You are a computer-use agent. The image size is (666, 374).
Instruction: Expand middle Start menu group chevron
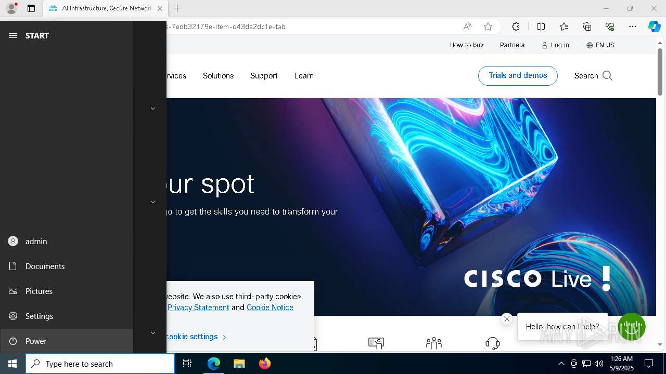(x=153, y=202)
